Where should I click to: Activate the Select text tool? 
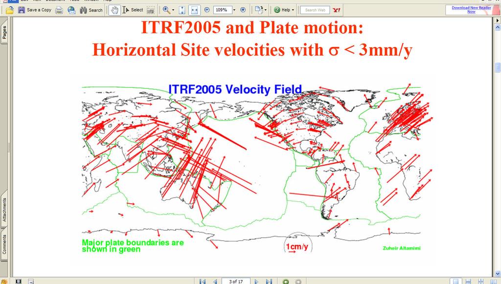133,10
